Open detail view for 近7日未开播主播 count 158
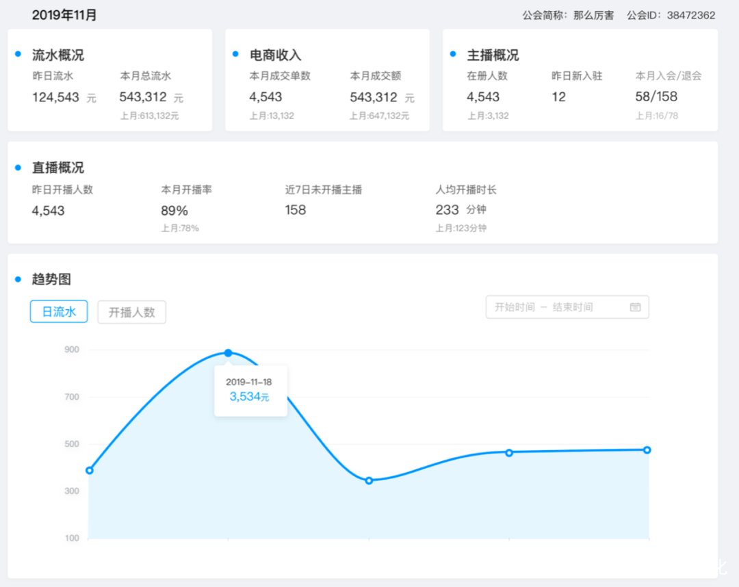Viewport: 739px width, 587px height. pos(295,210)
